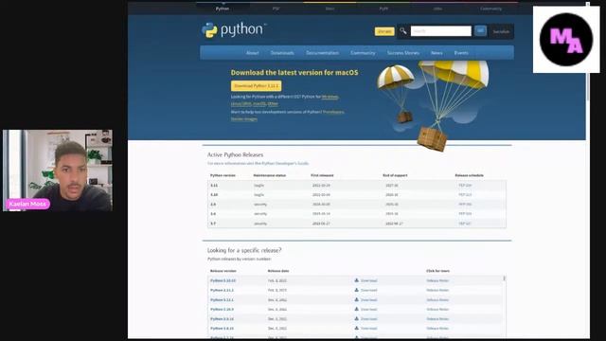Open the Downloads menu
This screenshot has height=341, width=606.
(x=282, y=53)
